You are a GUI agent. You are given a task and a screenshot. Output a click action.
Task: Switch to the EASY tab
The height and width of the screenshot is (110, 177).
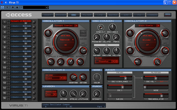click(47, 15)
